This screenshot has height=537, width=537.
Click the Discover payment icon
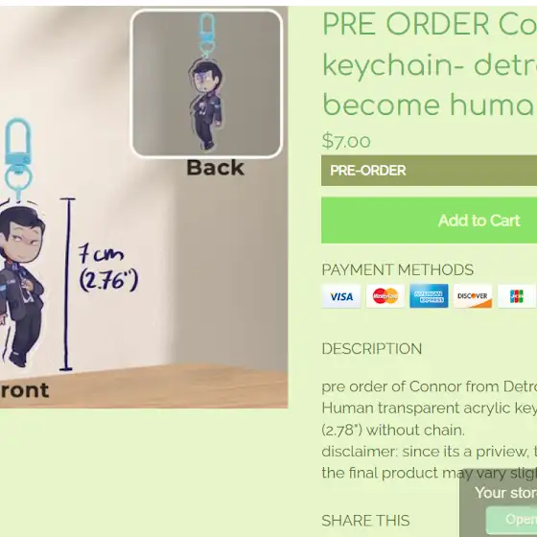[x=473, y=296]
